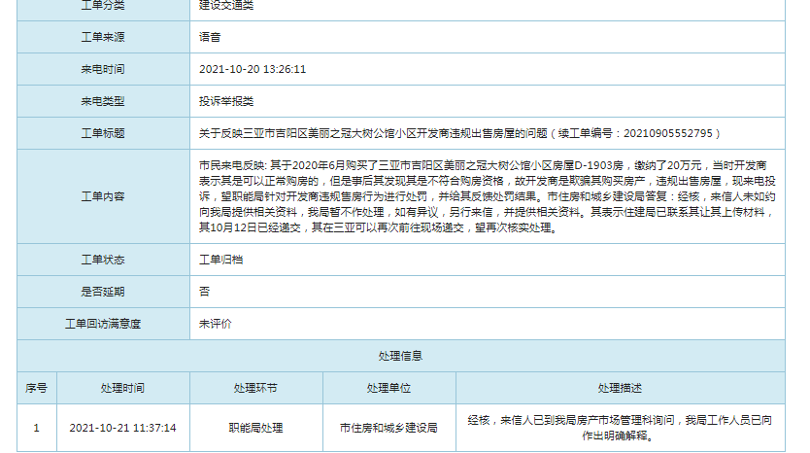Click the 工单内容 label cell
The image size is (810, 453).
(x=102, y=196)
